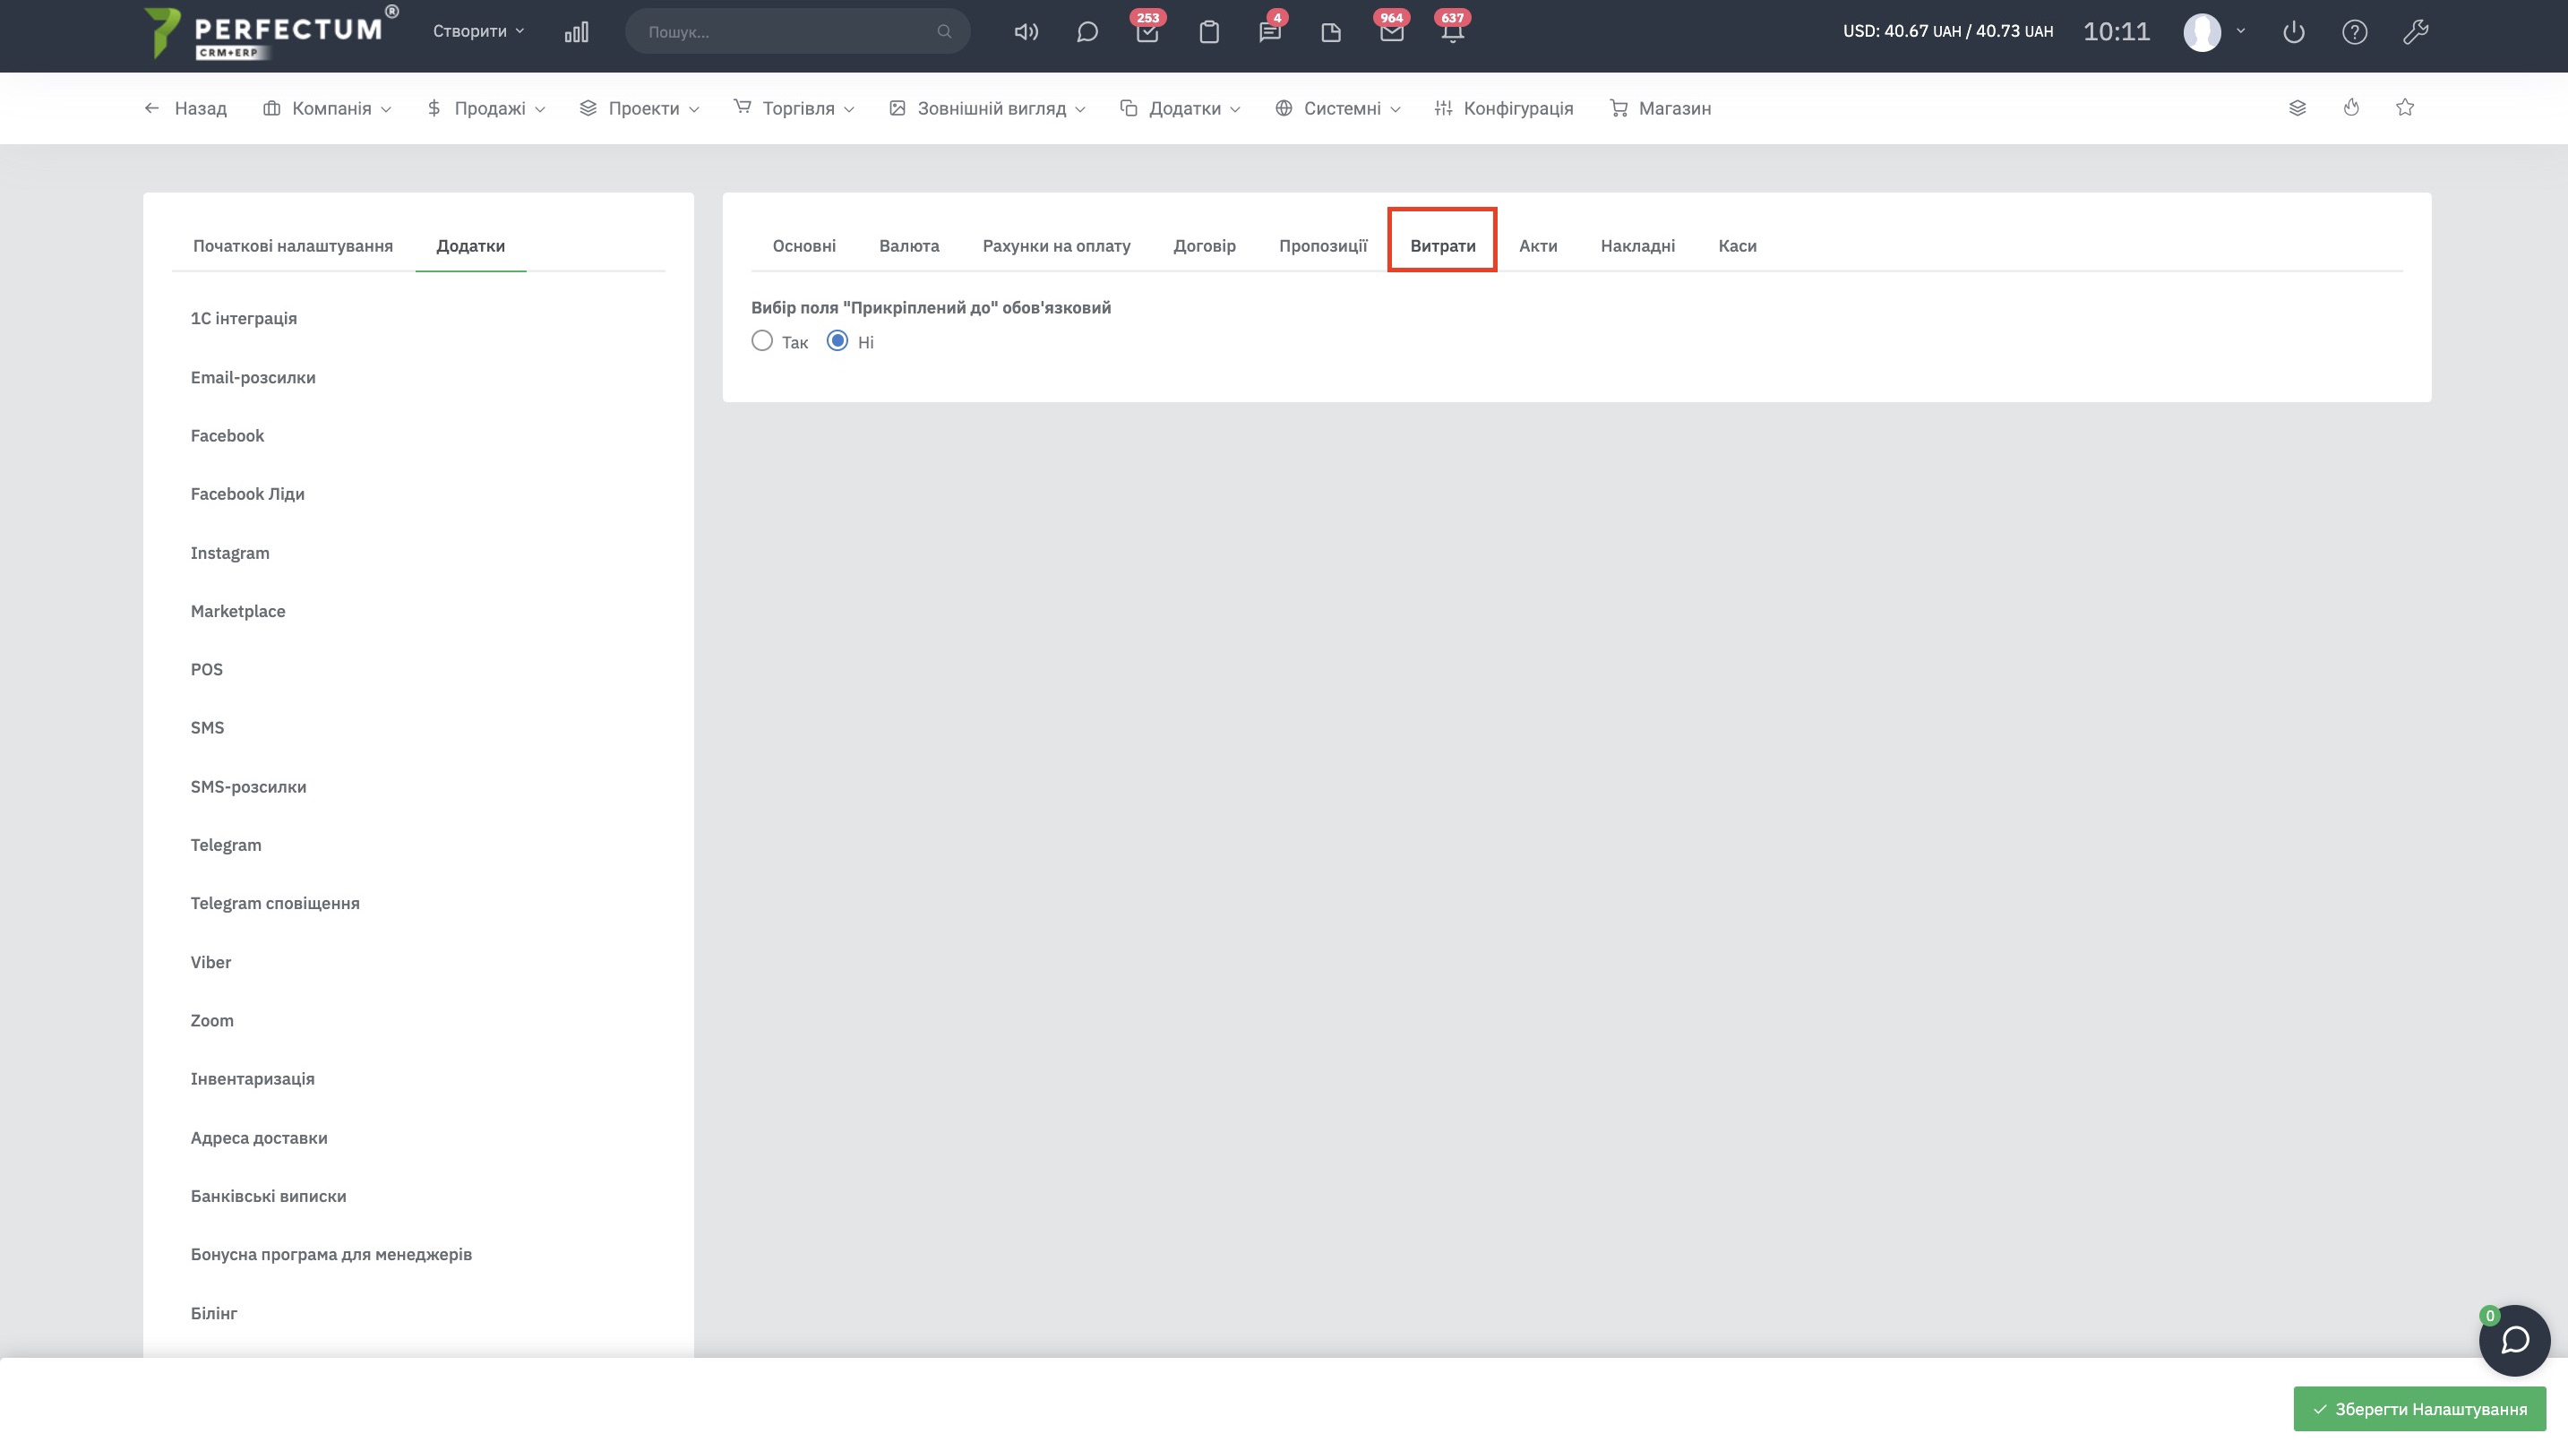Click the star favorites icon
This screenshot has width=2568, height=1442.
(2404, 107)
